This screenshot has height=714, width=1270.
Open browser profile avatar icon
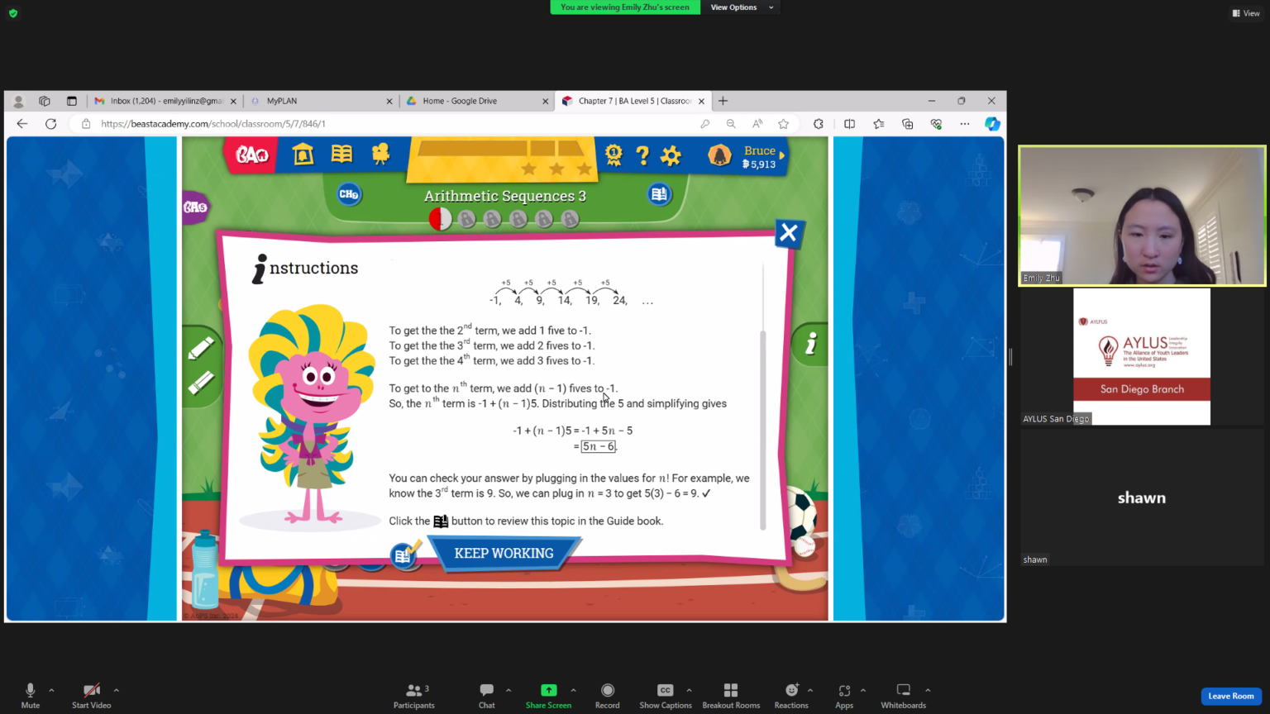click(18, 101)
